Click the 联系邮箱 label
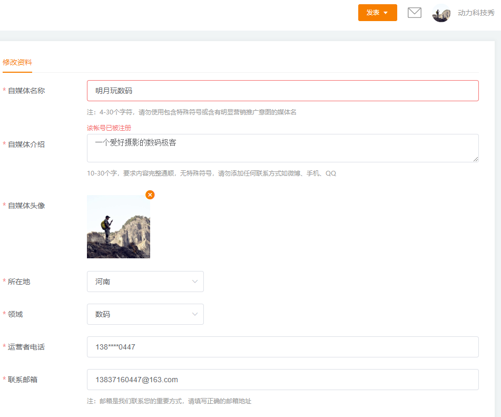The height and width of the screenshot is (417, 501). pos(23,380)
